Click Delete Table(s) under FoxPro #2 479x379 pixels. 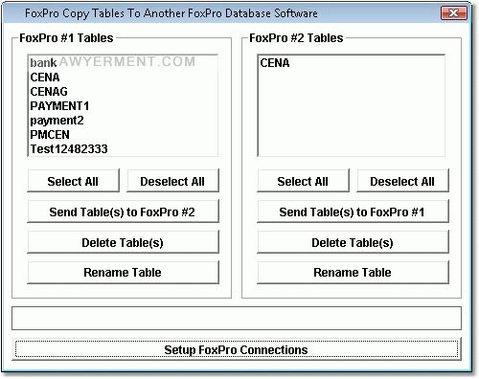[353, 242]
